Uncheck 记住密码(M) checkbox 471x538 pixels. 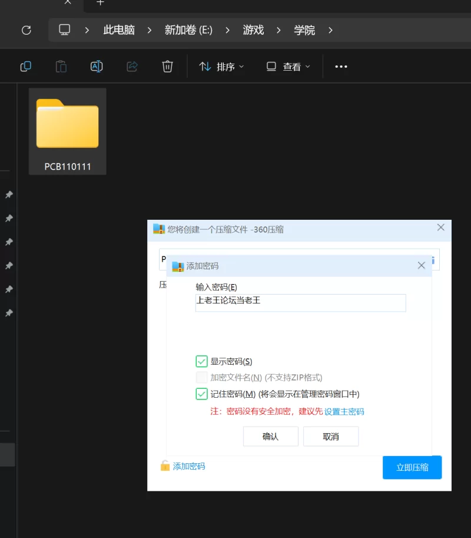point(201,394)
